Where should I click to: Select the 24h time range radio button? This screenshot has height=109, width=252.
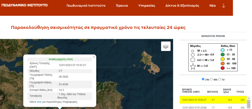coord(203,79)
